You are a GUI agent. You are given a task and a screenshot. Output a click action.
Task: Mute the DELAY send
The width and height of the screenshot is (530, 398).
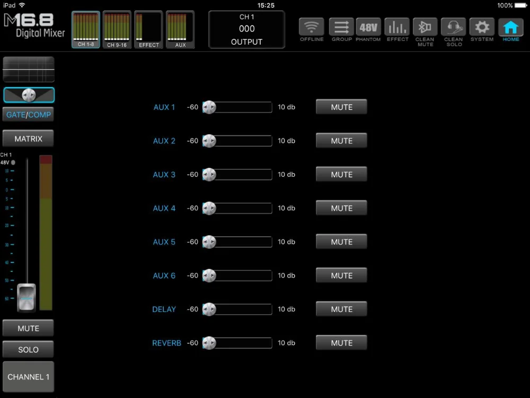341,309
